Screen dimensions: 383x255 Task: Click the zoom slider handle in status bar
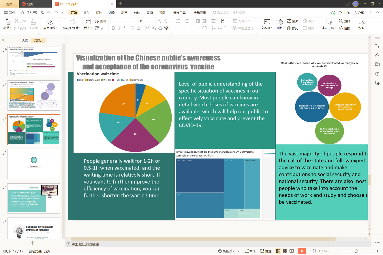356,251
